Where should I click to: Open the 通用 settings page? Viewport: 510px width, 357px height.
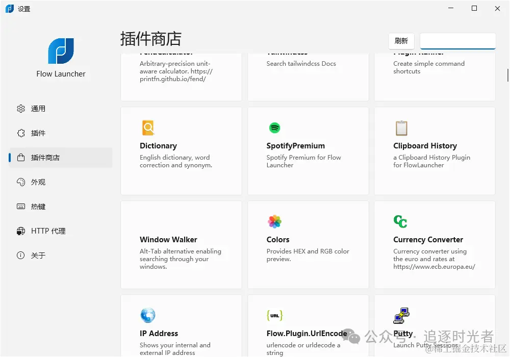[x=61, y=109]
